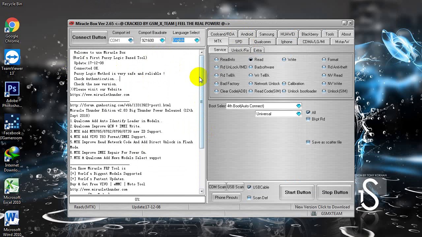Screen dimensions: 422x237
Task: Click the Start Button
Action: tap(298, 192)
